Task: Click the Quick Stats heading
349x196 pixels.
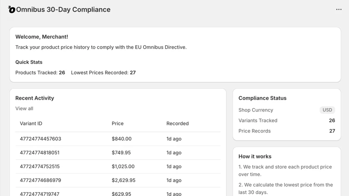Action: (x=29, y=62)
